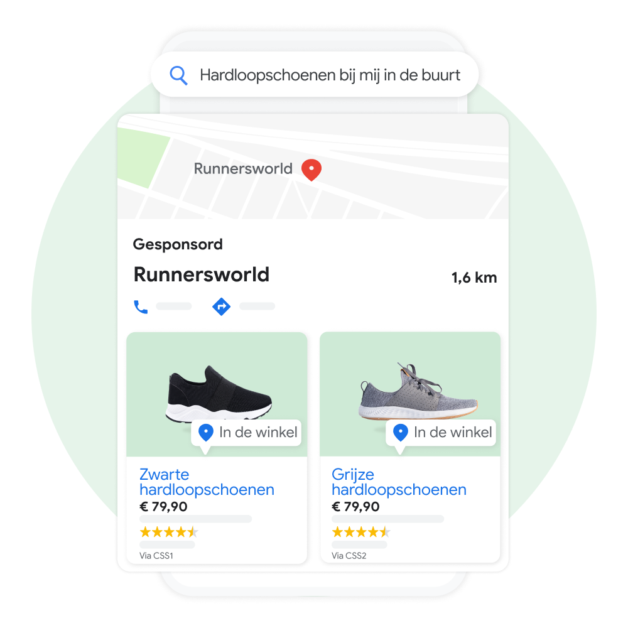This screenshot has width=628, height=628.
Task: Open the Grijze hardloopschoenen product link
Action: [399, 482]
